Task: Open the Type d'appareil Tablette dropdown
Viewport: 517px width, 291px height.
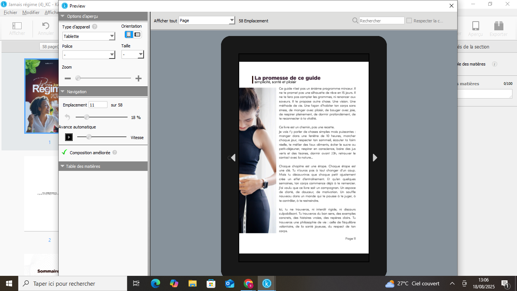Action: 89,36
